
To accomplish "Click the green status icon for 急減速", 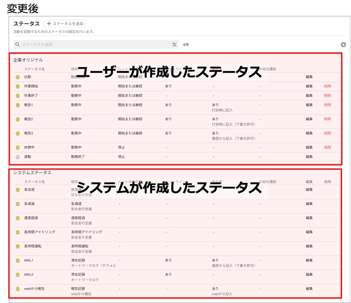I will coord(18,204).
